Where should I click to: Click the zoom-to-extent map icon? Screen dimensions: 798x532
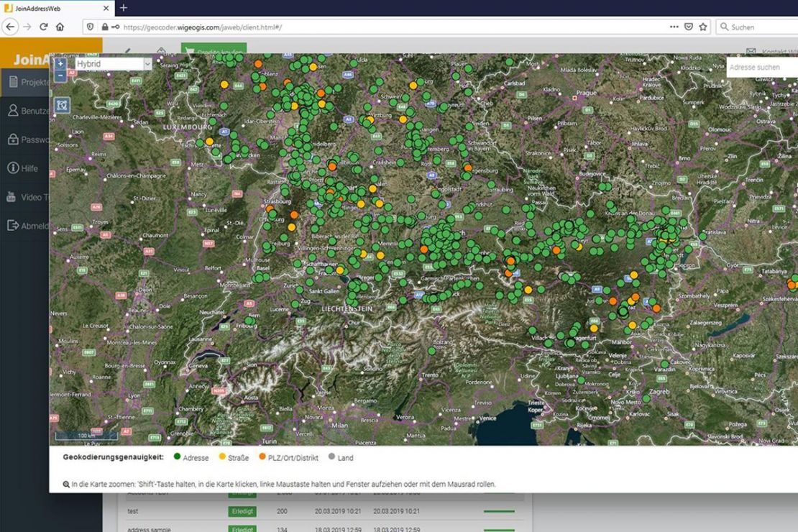click(62, 106)
